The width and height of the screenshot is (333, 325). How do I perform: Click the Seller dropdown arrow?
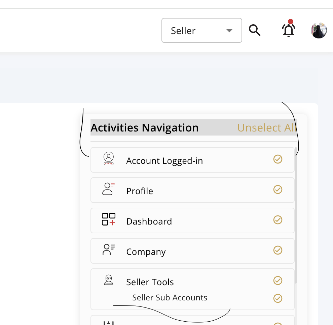(229, 31)
